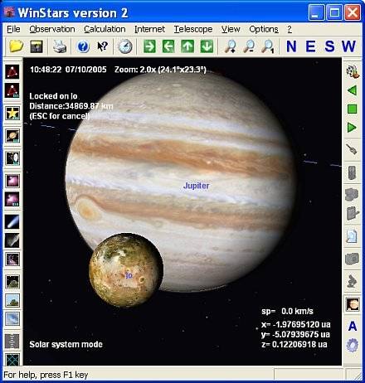Open the Calculation menu

105,29
